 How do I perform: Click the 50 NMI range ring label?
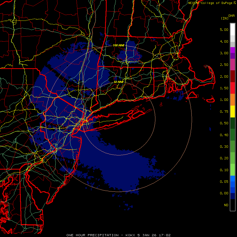118,82
